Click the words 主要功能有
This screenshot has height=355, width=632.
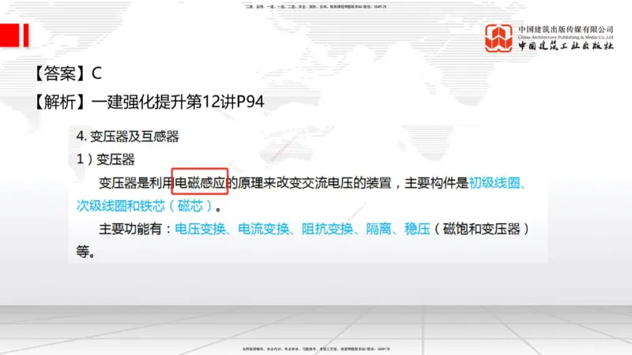pos(130,229)
